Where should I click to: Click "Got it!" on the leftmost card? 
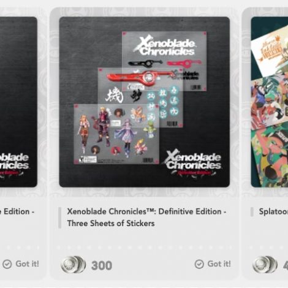[27, 263]
